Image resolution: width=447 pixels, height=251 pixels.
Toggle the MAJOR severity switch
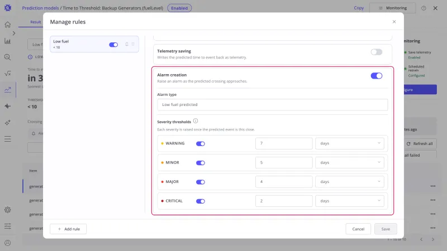201,182
